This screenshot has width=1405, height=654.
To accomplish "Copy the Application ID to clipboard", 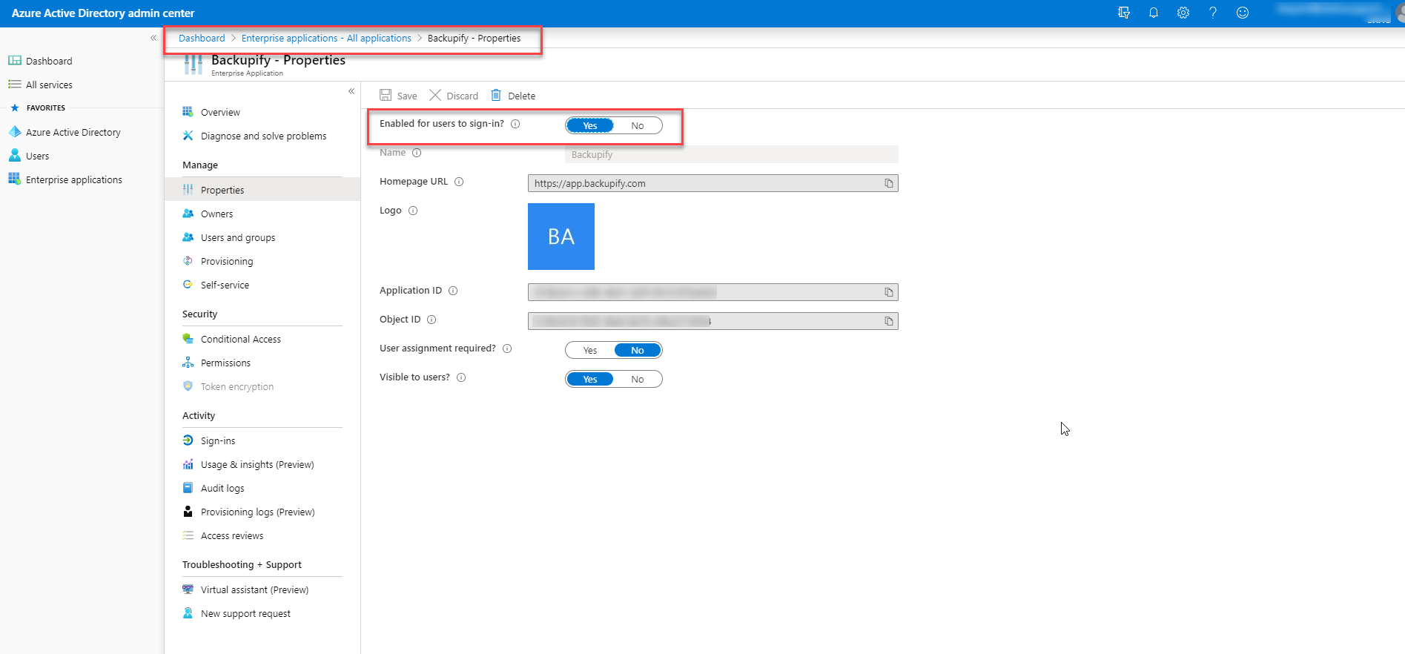I will tap(888, 292).
